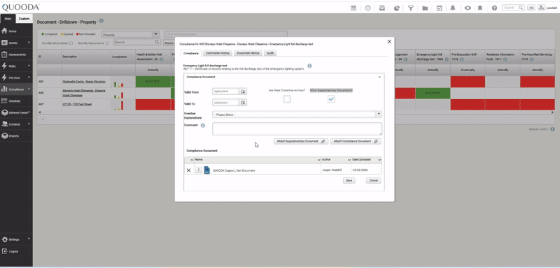Open the Property dropdown in the filter bar
The width and height of the screenshot is (560, 268).
tap(130, 35)
